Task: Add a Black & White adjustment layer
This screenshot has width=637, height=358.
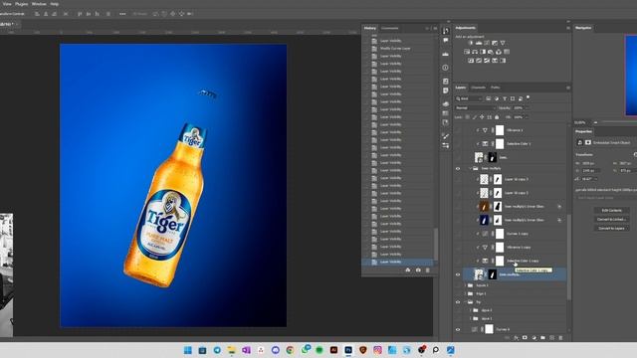Action: coord(483,52)
